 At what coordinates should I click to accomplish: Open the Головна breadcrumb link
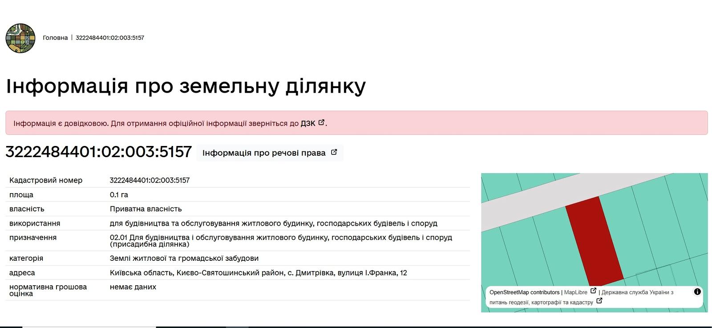pyautogui.click(x=55, y=38)
